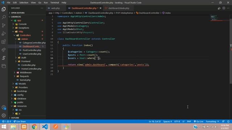Open Chrome from the taskbar
Viewport: 232px width, 130px height.
point(34,127)
